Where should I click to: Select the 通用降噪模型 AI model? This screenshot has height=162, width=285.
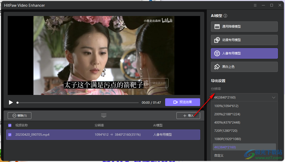(x=244, y=27)
